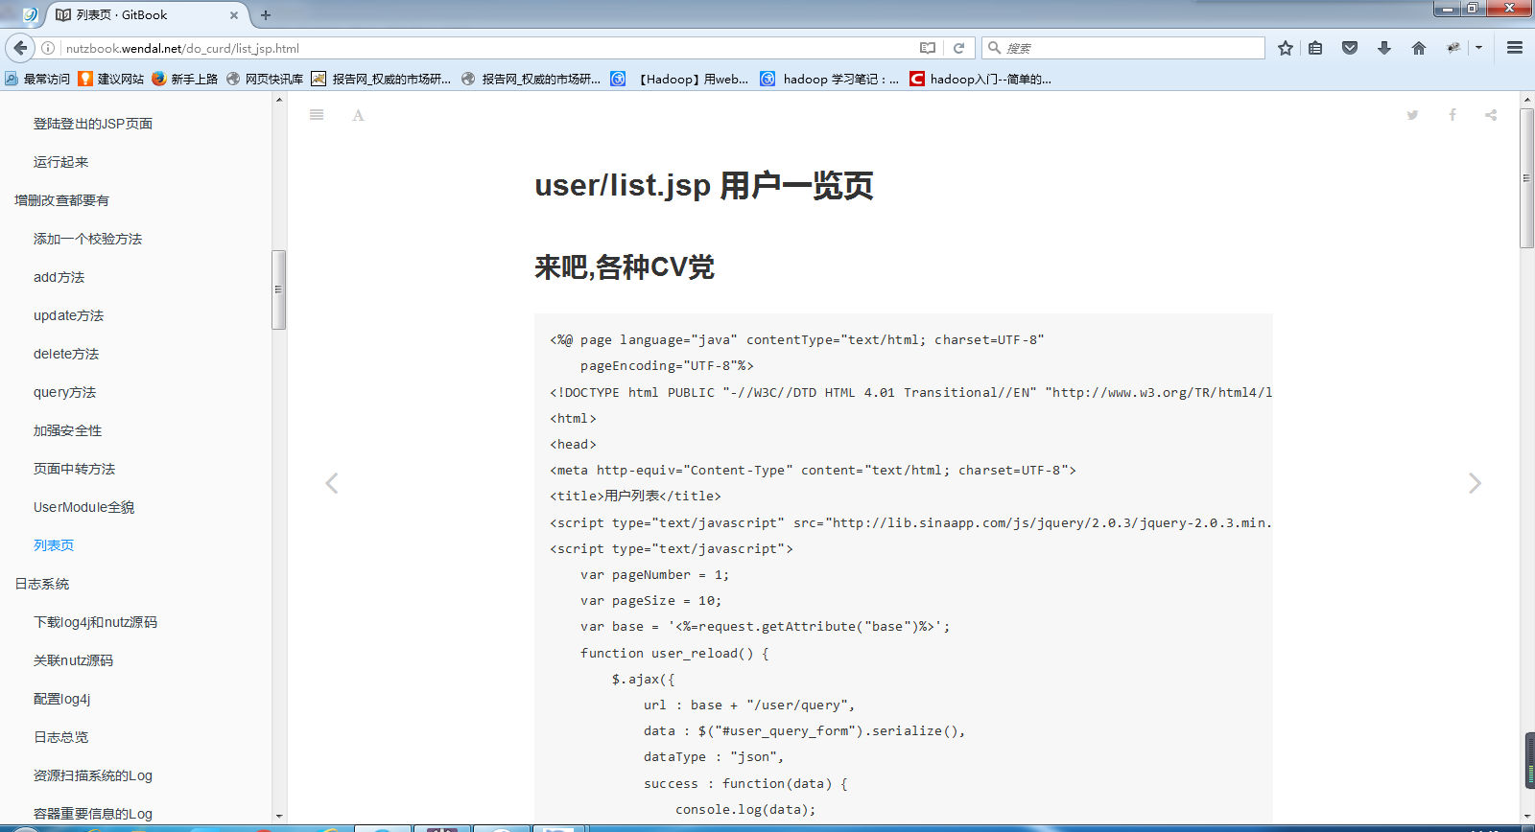
Task: Click sidebar scroll down arrow
Action: [x=278, y=817]
